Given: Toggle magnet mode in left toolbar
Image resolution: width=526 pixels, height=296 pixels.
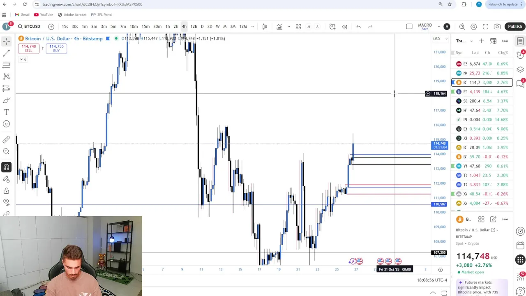Looking at the screenshot, I should click(6, 167).
